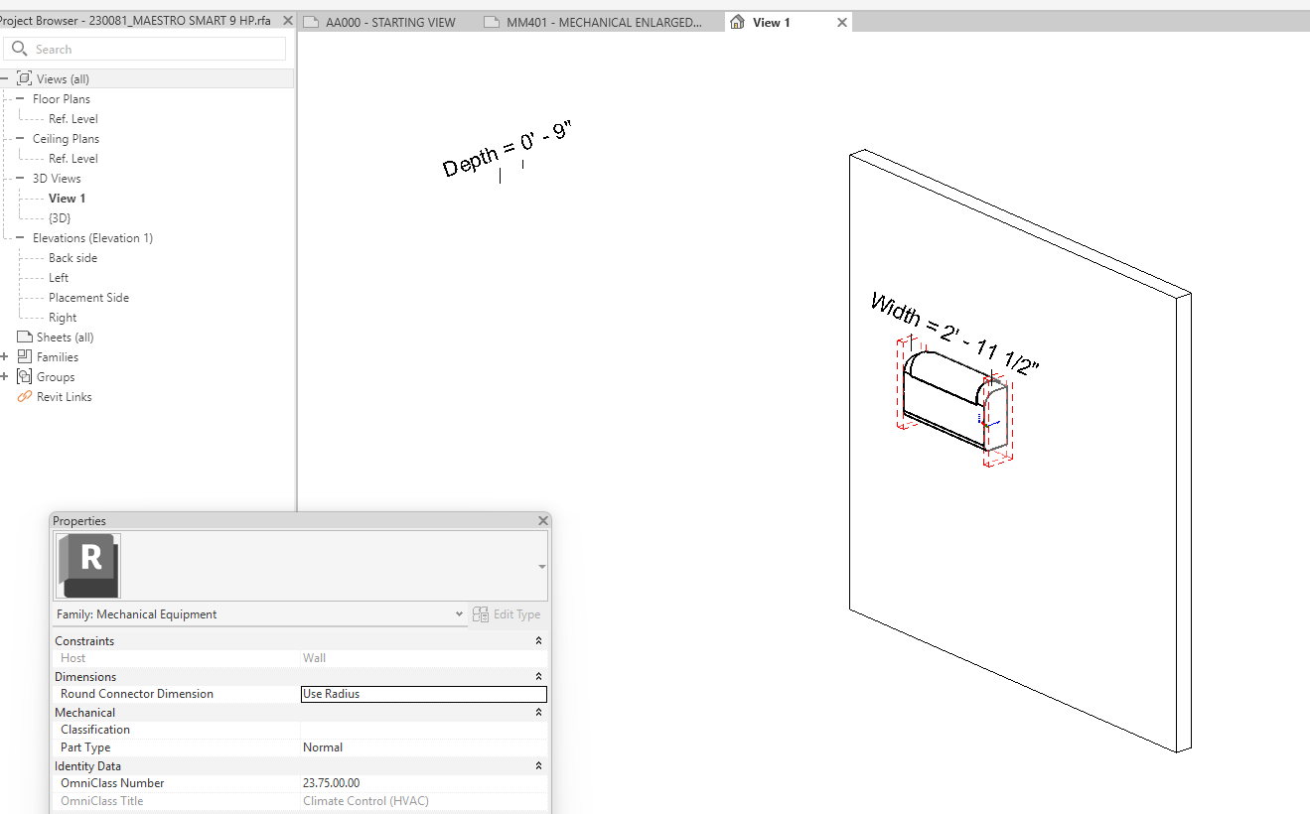
Task: Click the sheet icon on MM401 tab
Action: (x=492, y=22)
